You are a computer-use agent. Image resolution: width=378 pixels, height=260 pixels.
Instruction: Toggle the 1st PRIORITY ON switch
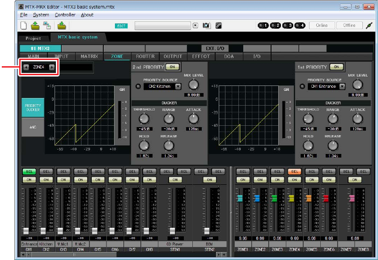click(x=336, y=67)
